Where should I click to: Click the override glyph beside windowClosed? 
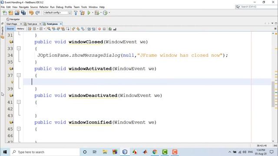(x=11, y=42)
